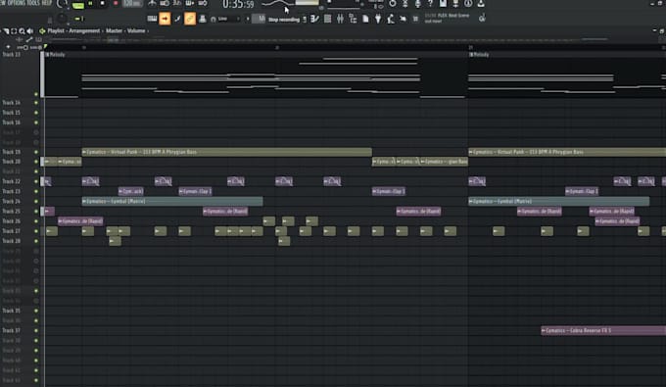Click the figure icon beside plug icon
The height and width of the screenshot is (387, 666).
coord(391,19)
